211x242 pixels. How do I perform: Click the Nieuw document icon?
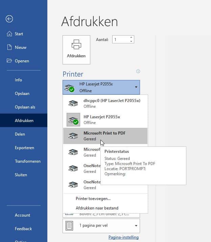9,47
